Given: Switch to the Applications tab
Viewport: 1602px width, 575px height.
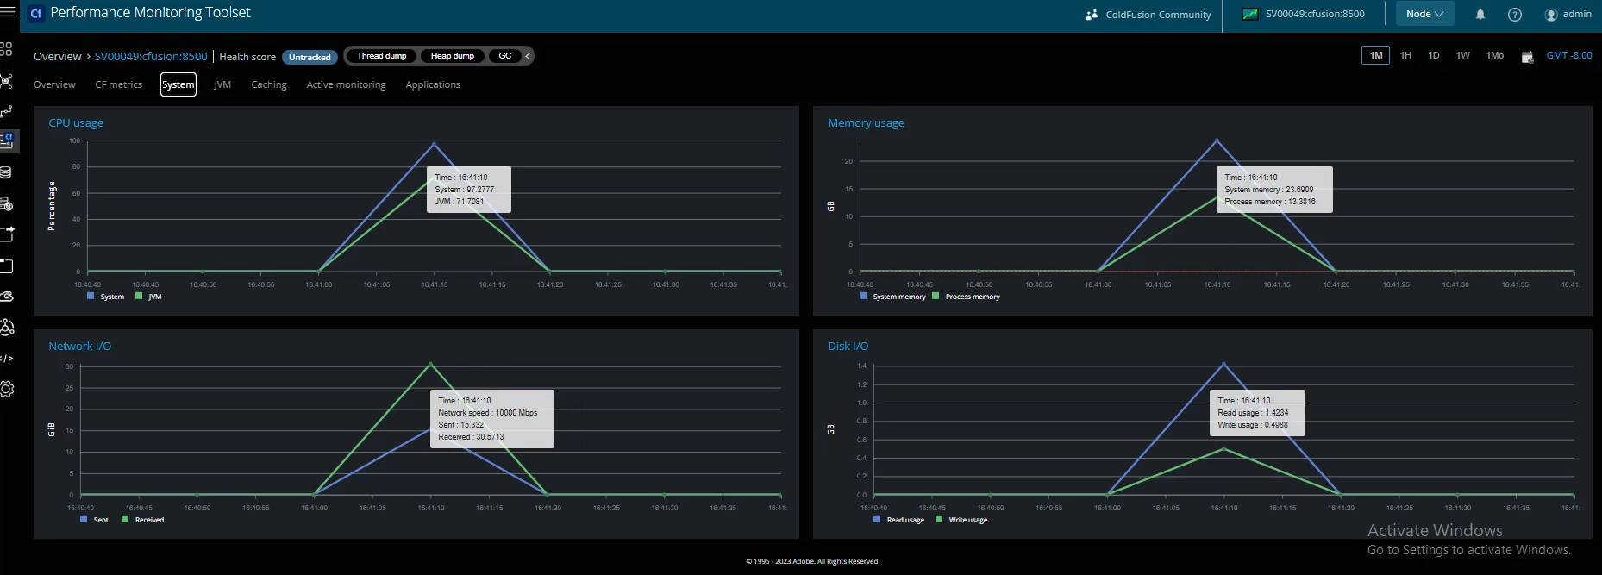Looking at the screenshot, I should [x=433, y=84].
